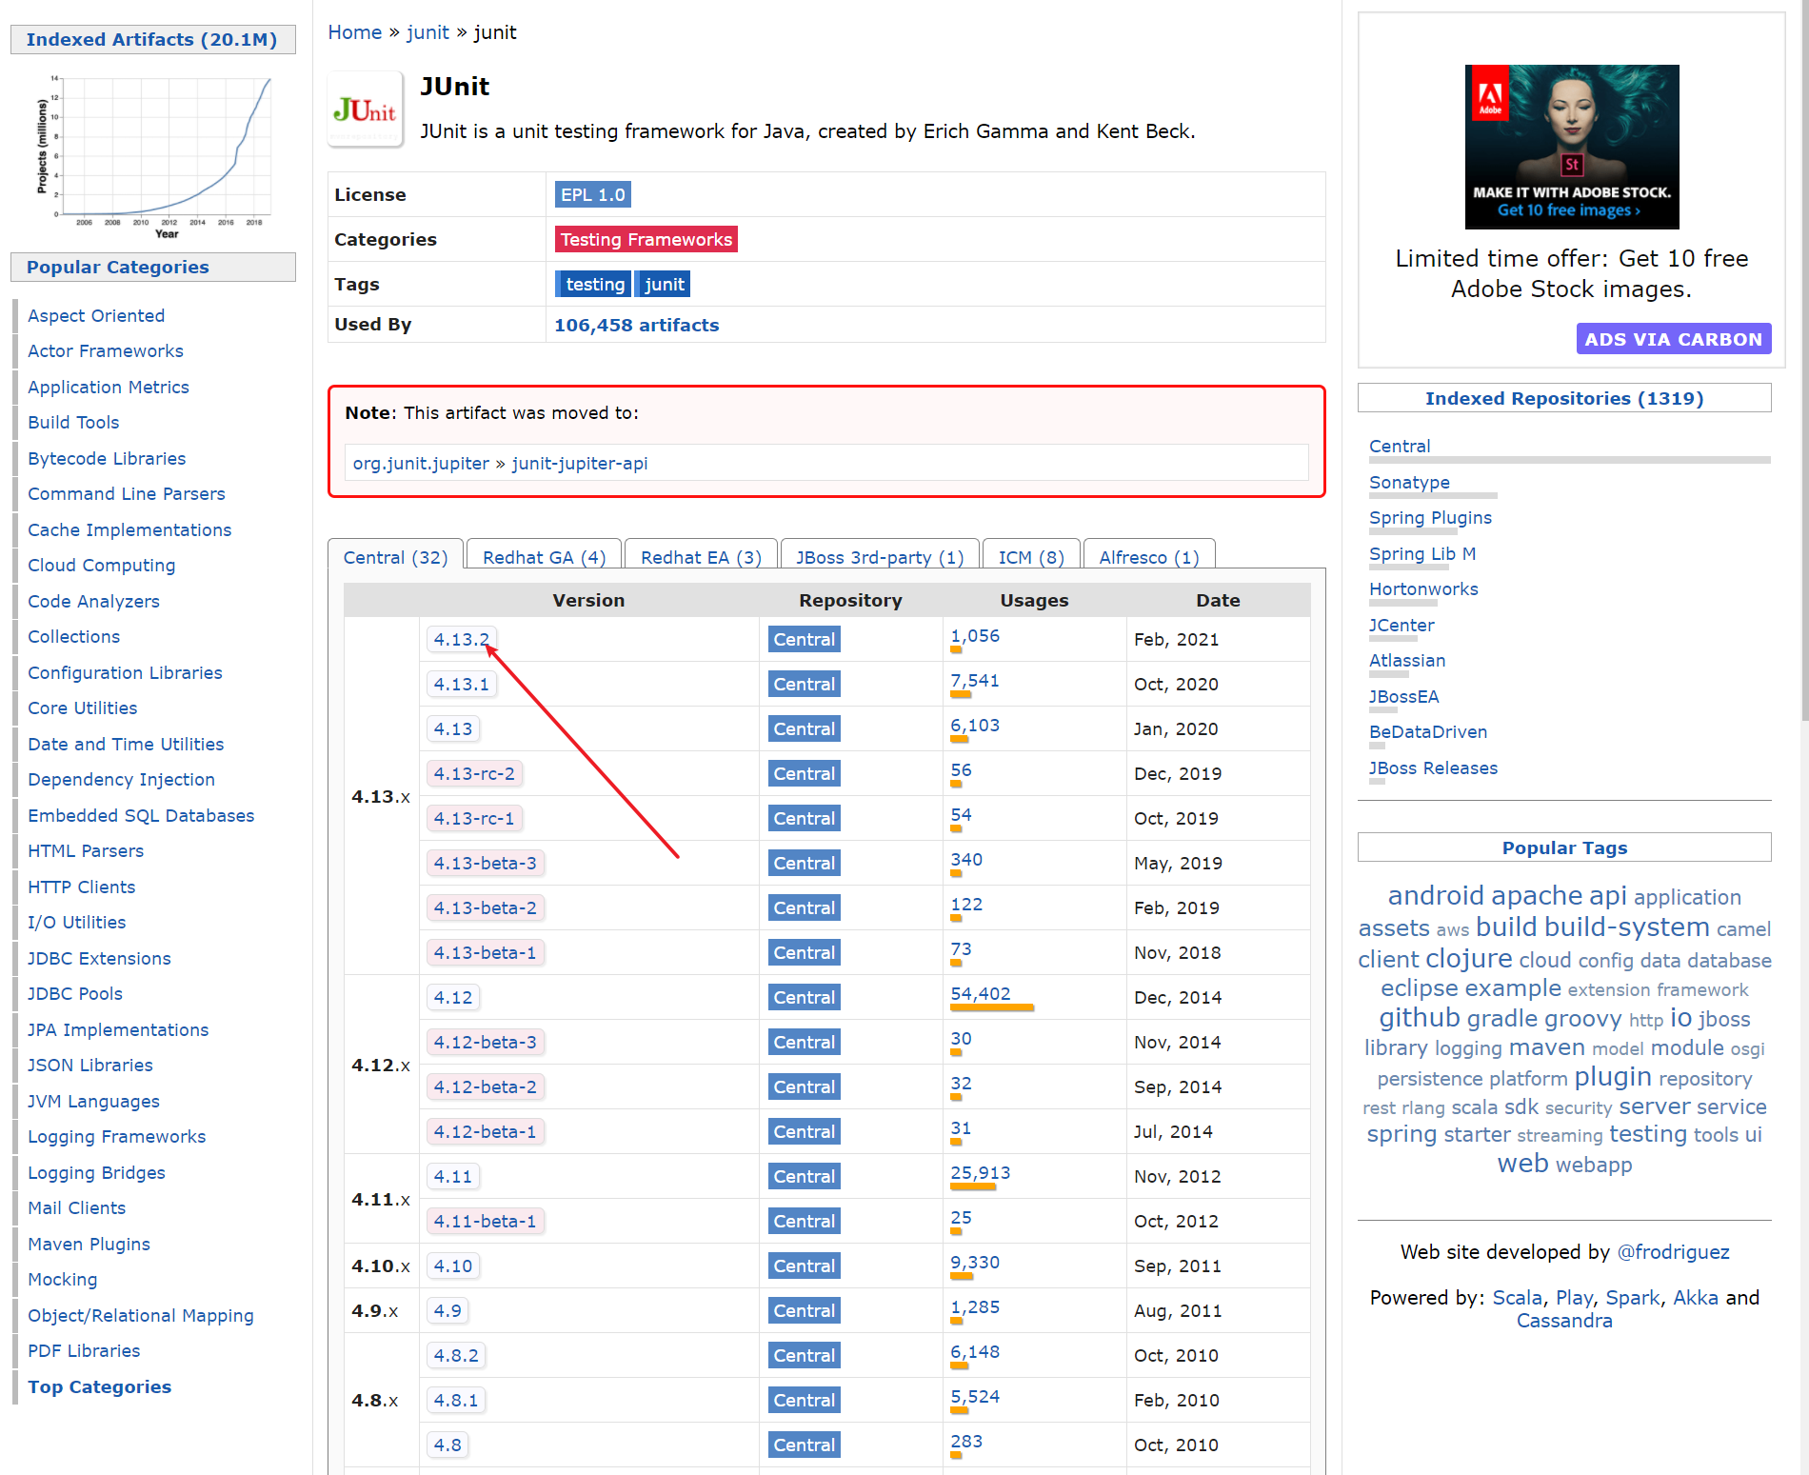Open the Command Line Parsers category
1809x1475 pixels.
tap(127, 493)
